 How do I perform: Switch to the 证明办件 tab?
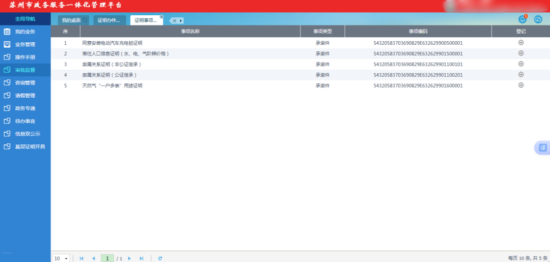pyautogui.click(x=109, y=20)
